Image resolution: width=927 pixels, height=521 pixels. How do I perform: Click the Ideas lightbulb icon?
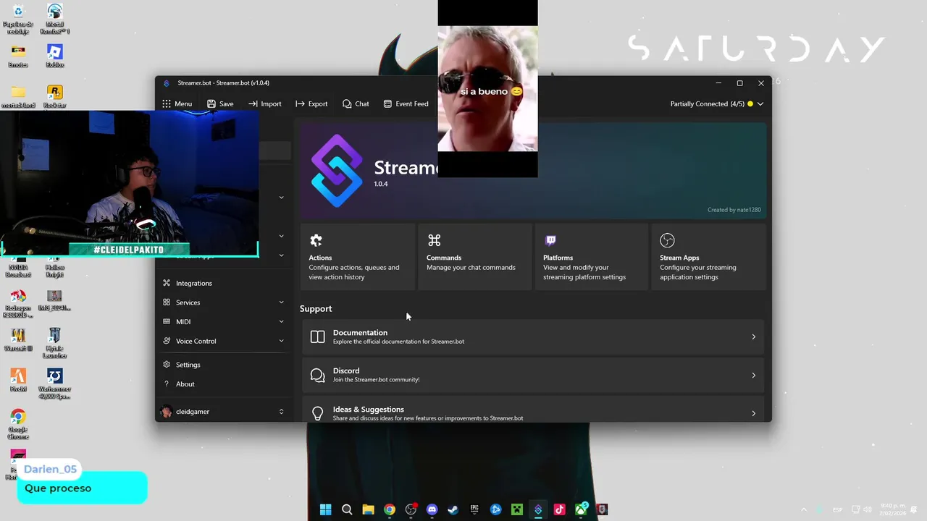[x=317, y=413]
